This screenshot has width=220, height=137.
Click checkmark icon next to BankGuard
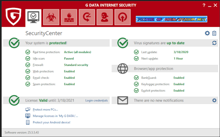pyautogui.click(x=136, y=78)
